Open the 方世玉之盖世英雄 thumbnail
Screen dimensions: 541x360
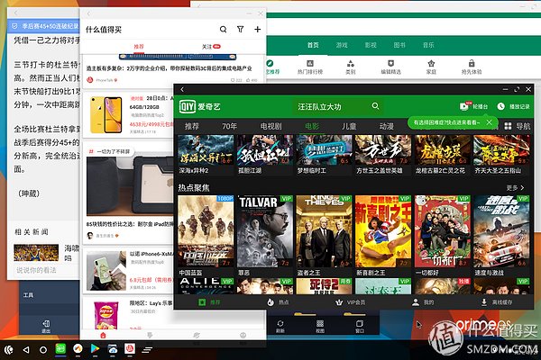pyautogui.click(x=383, y=150)
